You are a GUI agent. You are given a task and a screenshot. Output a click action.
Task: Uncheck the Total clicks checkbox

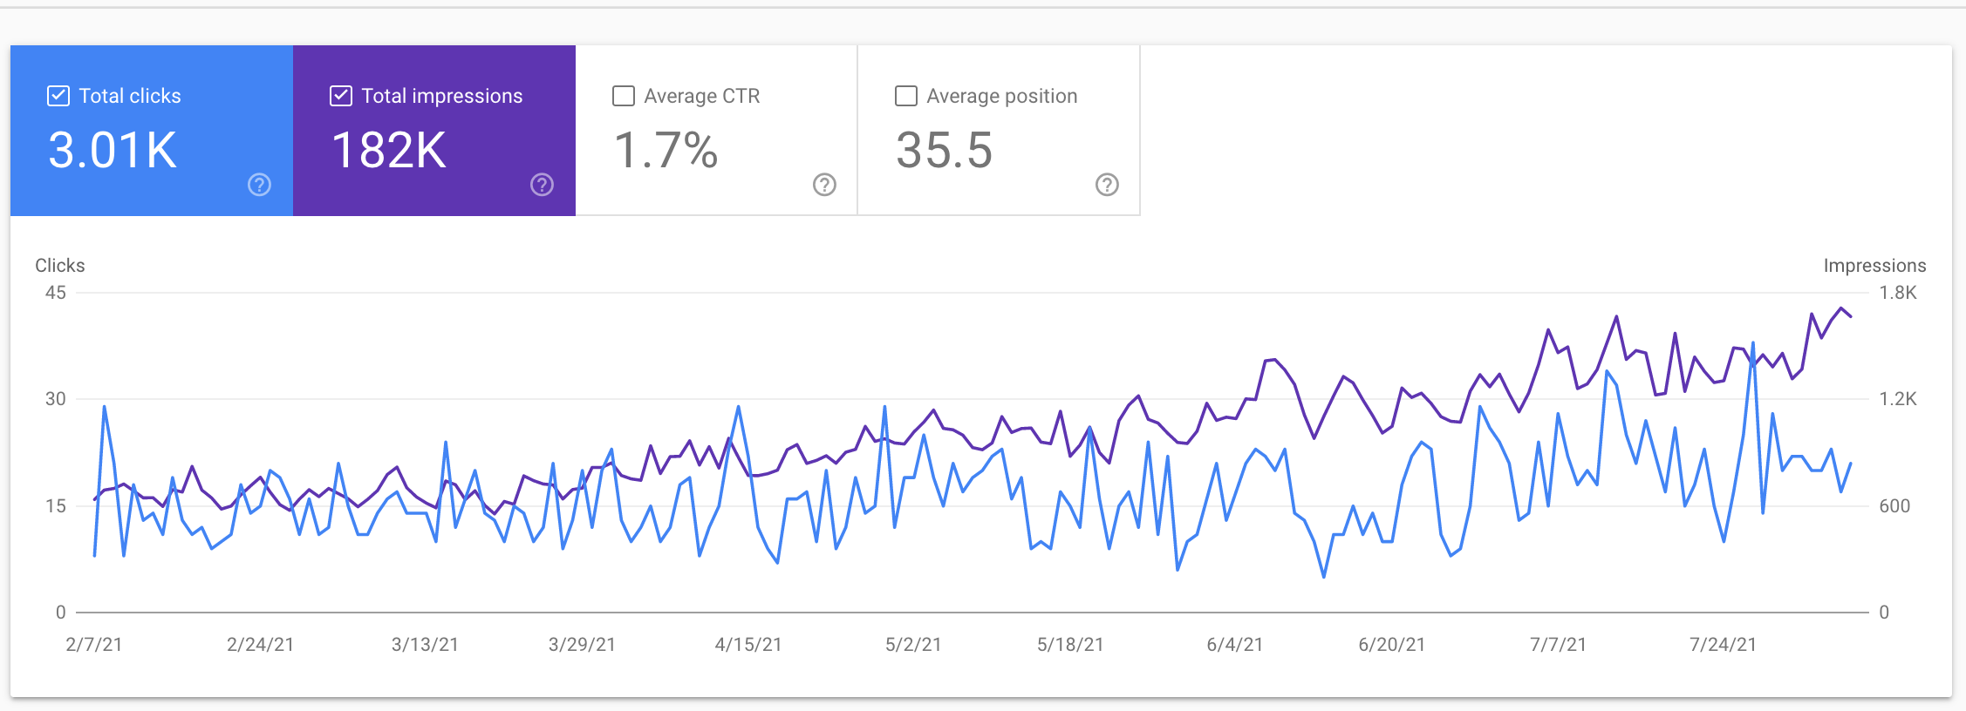pos(58,96)
